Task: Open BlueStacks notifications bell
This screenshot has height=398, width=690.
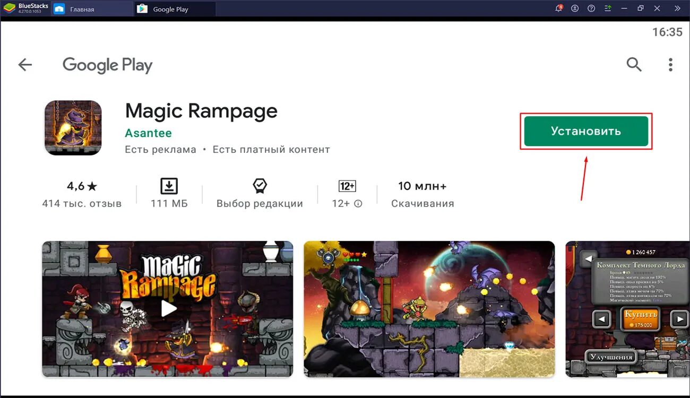Action: pyautogui.click(x=559, y=8)
